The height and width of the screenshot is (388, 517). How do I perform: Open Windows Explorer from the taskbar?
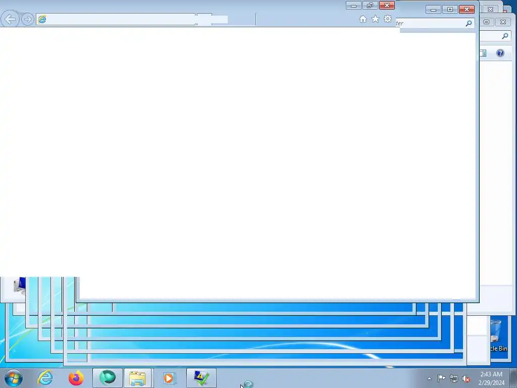137,378
